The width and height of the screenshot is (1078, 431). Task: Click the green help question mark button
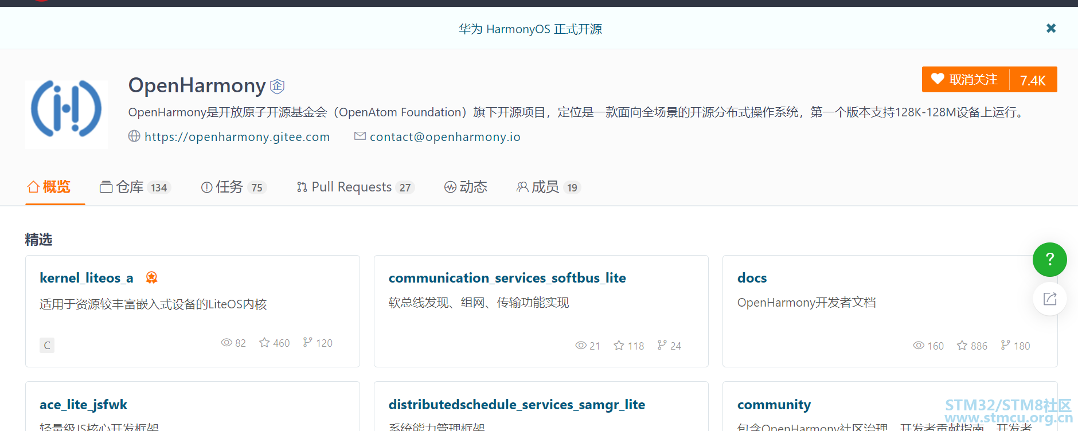pos(1050,260)
